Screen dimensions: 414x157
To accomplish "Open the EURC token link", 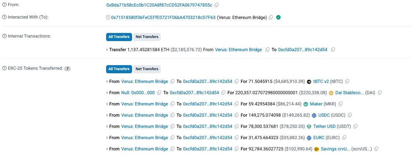I will coord(319,138).
